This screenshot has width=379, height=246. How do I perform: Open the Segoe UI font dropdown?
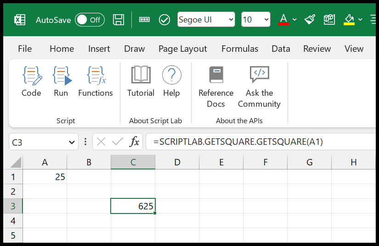(206, 19)
